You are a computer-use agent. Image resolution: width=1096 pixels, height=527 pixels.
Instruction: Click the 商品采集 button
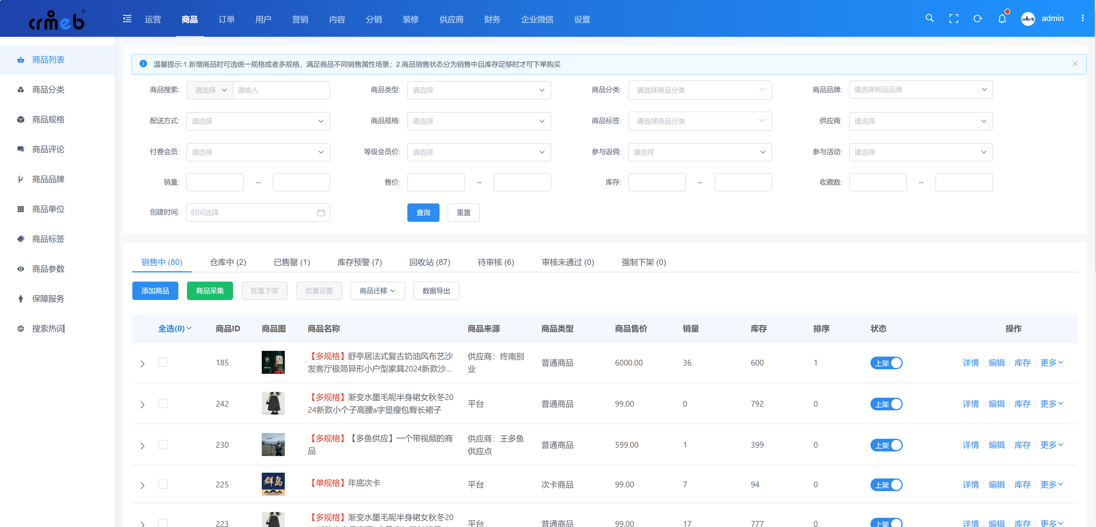pyautogui.click(x=210, y=291)
